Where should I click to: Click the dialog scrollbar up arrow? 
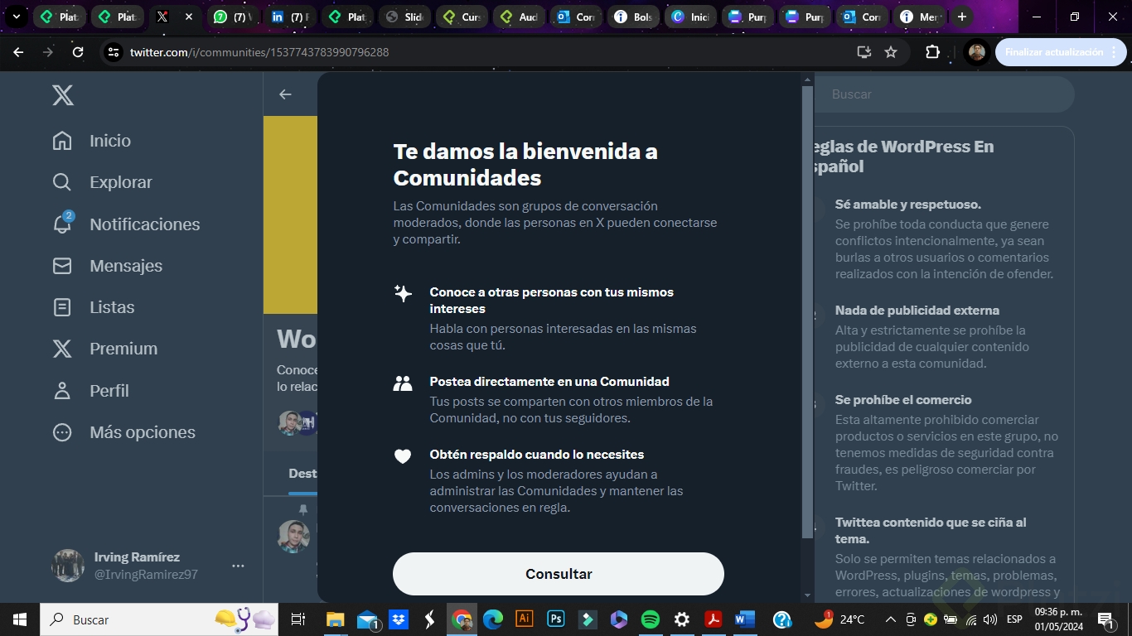pyautogui.click(x=808, y=79)
